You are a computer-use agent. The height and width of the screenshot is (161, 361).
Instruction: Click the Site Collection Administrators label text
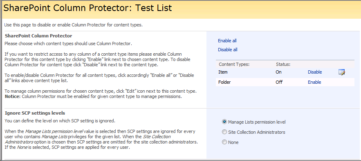tap(256, 132)
